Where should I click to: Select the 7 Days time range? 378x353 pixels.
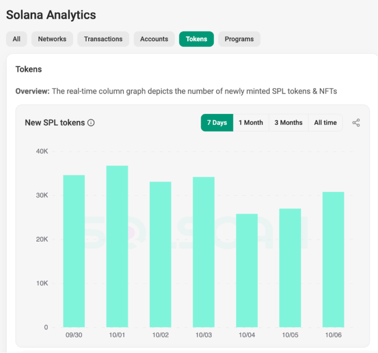[217, 123]
